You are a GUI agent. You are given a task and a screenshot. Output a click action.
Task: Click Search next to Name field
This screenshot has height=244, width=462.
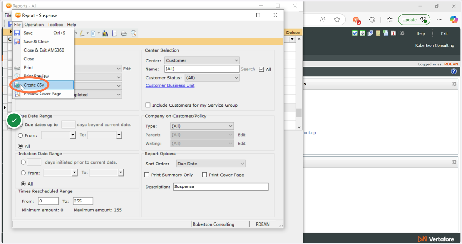click(x=248, y=69)
